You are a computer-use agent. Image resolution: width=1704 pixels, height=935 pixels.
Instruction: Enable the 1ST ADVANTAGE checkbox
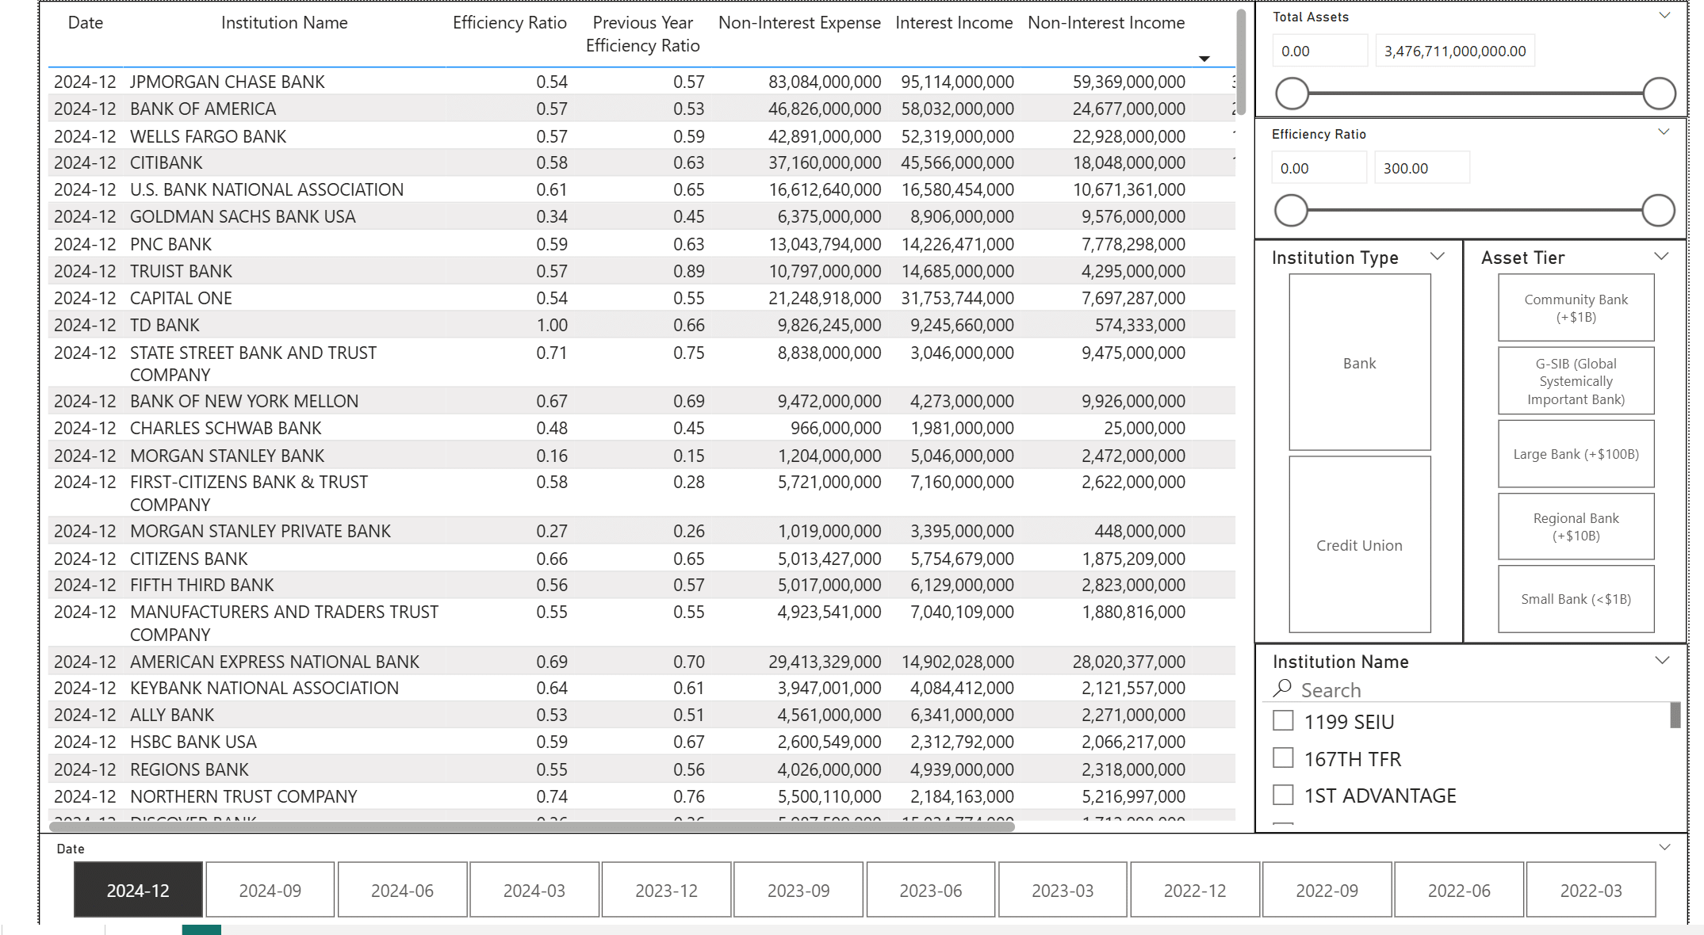(1283, 795)
